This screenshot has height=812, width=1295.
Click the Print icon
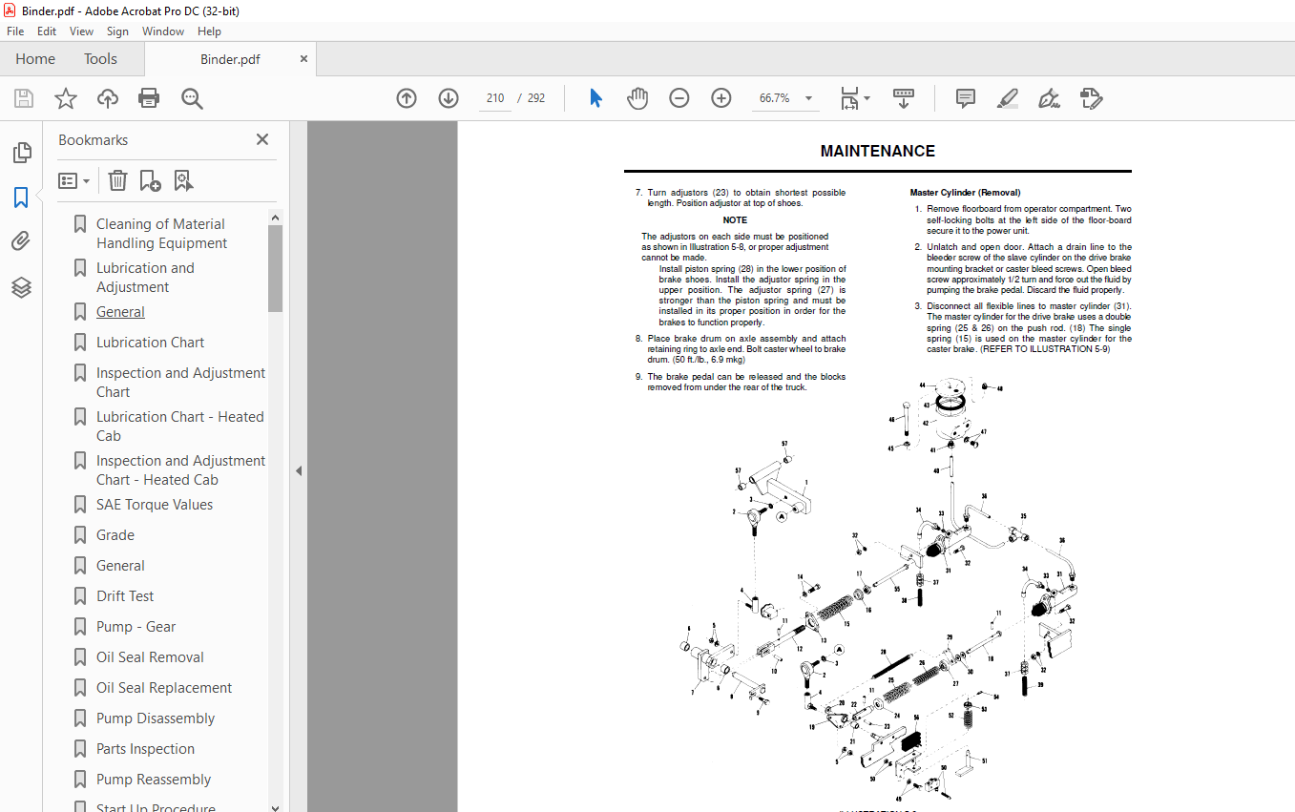coord(149,98)
